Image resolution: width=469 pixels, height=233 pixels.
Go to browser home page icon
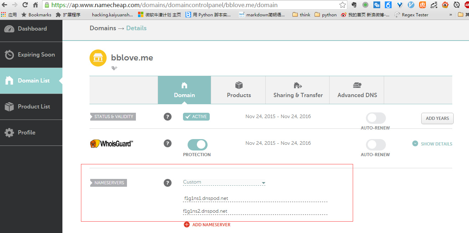(x=35, y=5)
